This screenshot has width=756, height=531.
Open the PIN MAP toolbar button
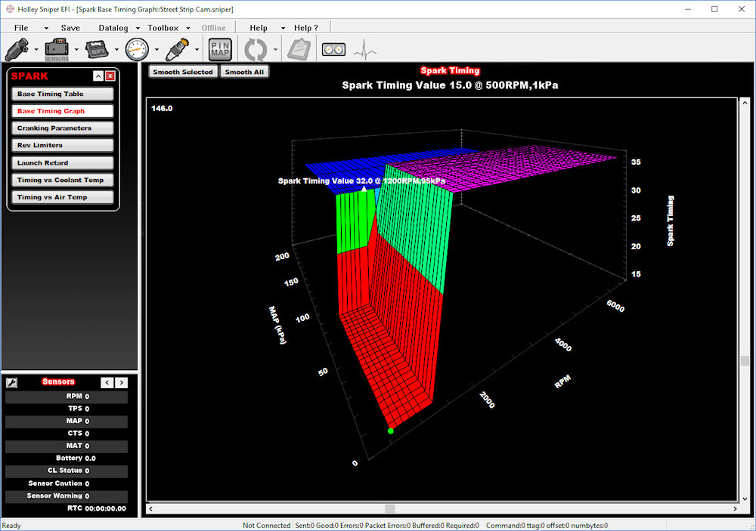[x=220, y=49]
